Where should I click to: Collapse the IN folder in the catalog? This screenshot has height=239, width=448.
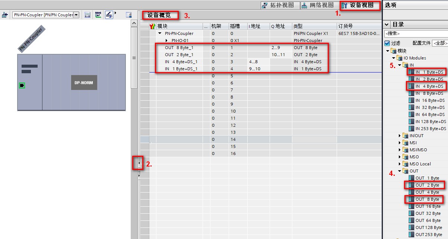pyautogui.click(x=400, y=65)
